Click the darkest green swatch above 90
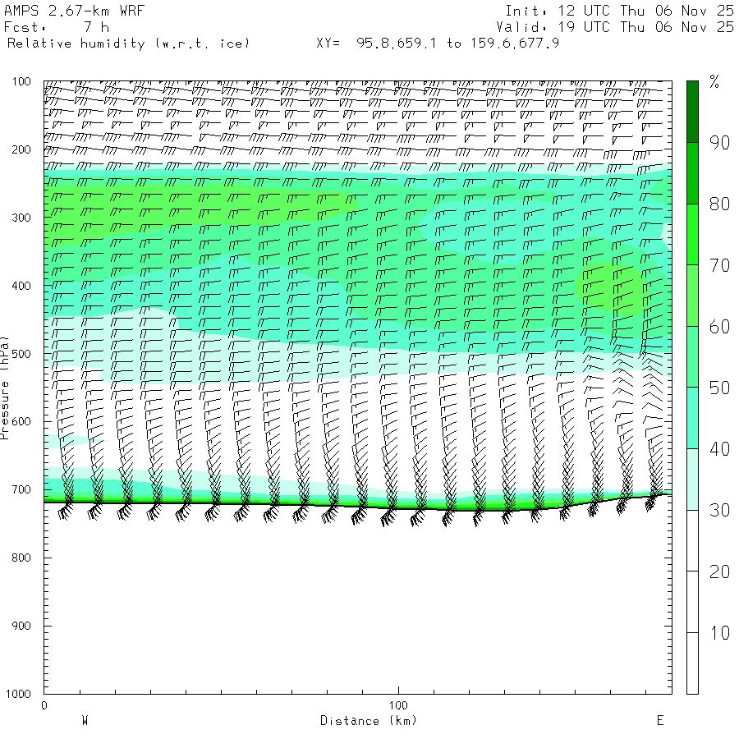Image resolution: width=739 pixels, height=739 pixels. click(692, 112)
